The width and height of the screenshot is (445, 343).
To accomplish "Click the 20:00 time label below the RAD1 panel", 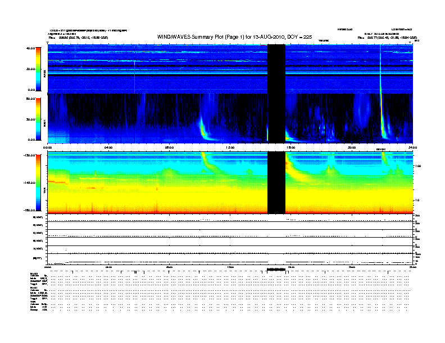I will coord(352,147).
